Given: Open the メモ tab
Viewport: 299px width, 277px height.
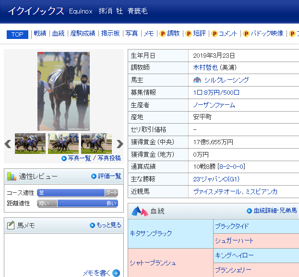Looking at the screenshot, I should click(x=149, y=34).
